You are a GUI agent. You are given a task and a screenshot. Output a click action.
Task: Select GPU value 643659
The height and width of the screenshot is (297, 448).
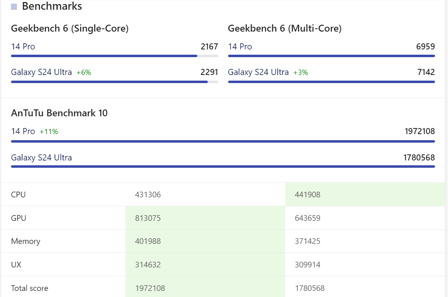tap(307, 218)
